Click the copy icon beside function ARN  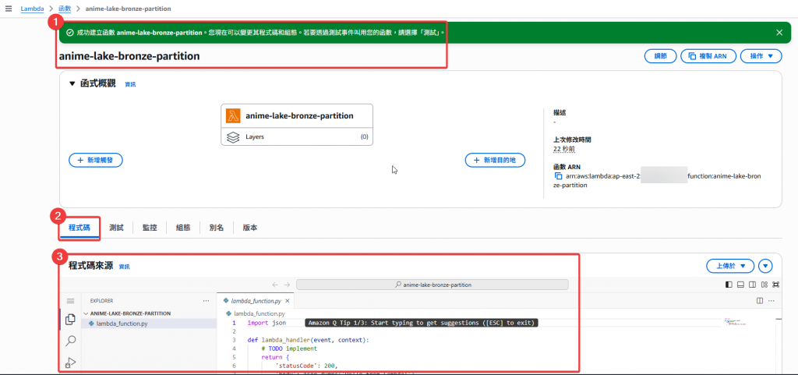[x=558, y=176]
